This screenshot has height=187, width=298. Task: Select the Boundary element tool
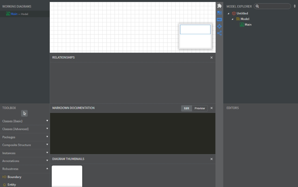click(14, 177)
